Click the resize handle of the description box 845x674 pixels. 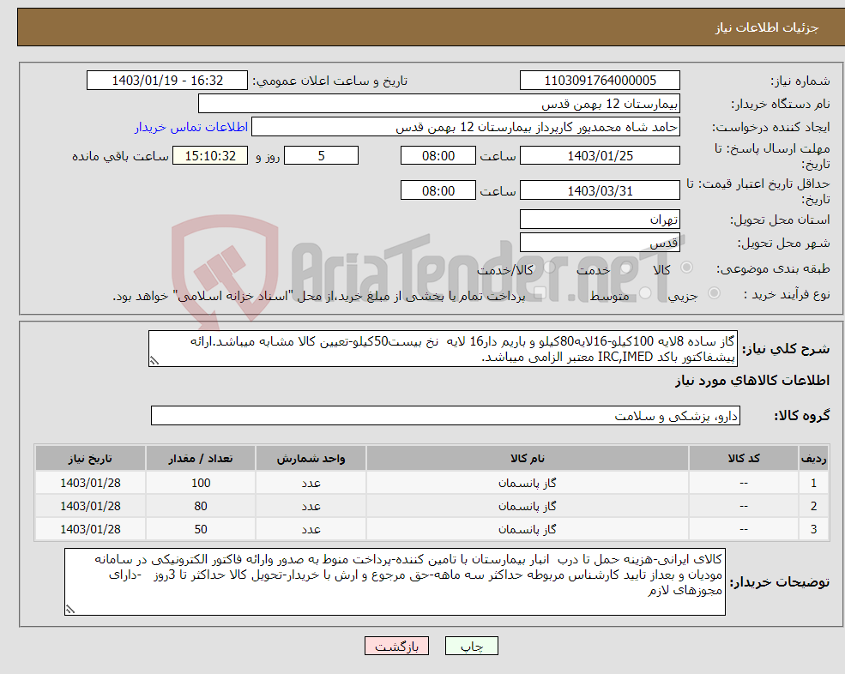point(154,362)
